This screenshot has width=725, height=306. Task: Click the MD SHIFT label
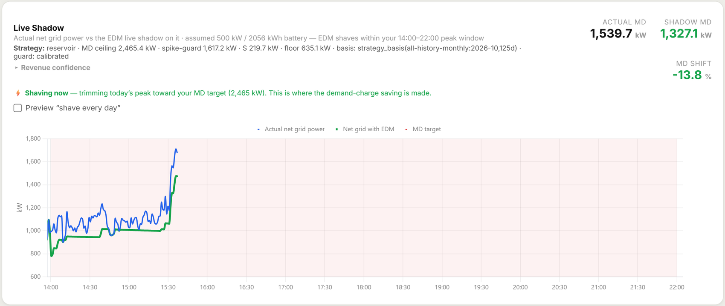coord(694,64)
